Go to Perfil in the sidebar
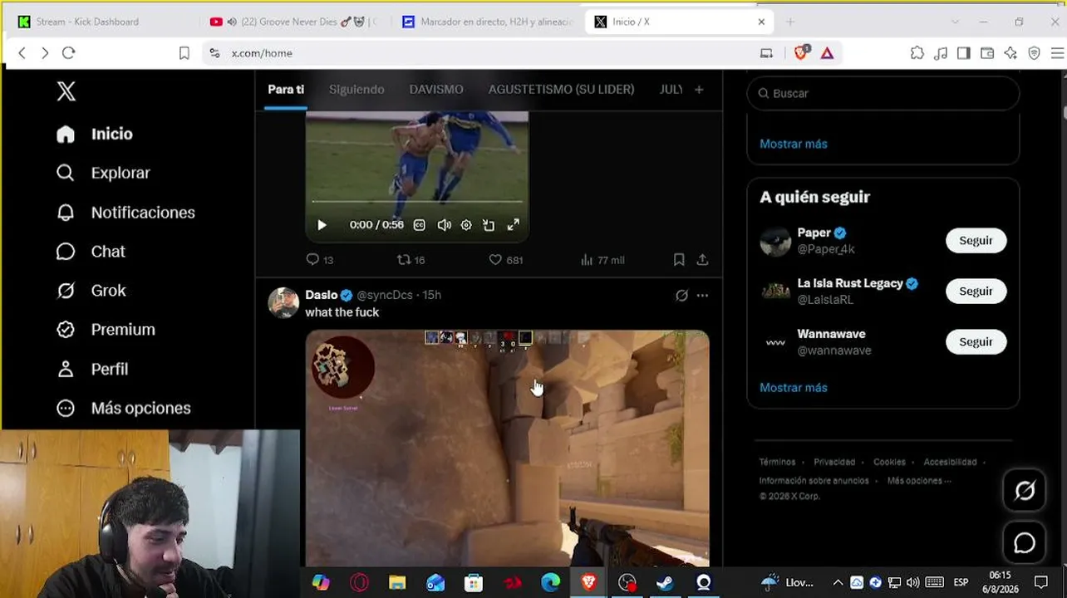Screen dimensions: 1067x598 tap(91, 369)
